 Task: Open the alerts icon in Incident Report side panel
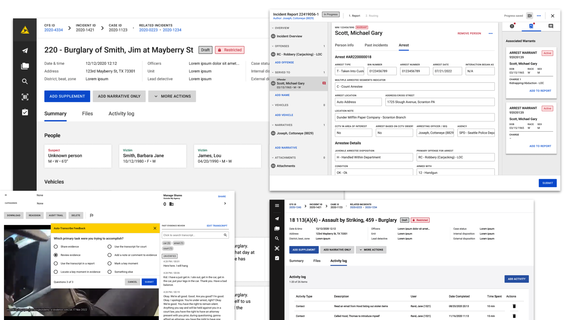512,26
